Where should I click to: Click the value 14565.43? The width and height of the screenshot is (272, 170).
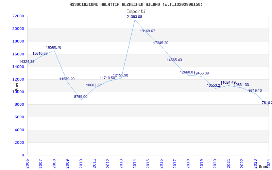click(174, 60)
